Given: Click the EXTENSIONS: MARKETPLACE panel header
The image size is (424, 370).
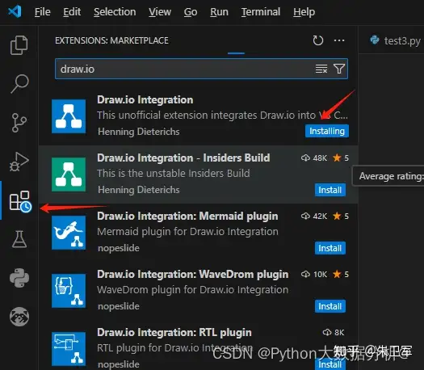Looking at the screenshot, I should (x=111, y=40).
